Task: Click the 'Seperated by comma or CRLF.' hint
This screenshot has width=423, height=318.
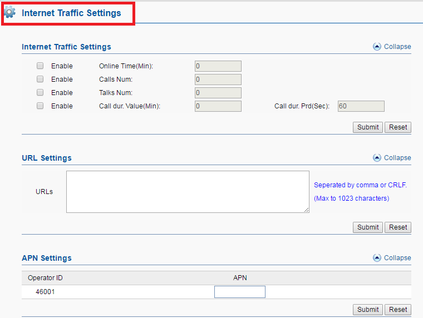Action: pyautogui.click(x=360, y=185)
